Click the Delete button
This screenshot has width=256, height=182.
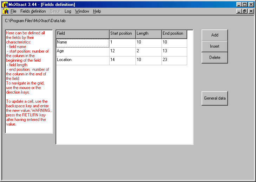click(x=215, y=58)
